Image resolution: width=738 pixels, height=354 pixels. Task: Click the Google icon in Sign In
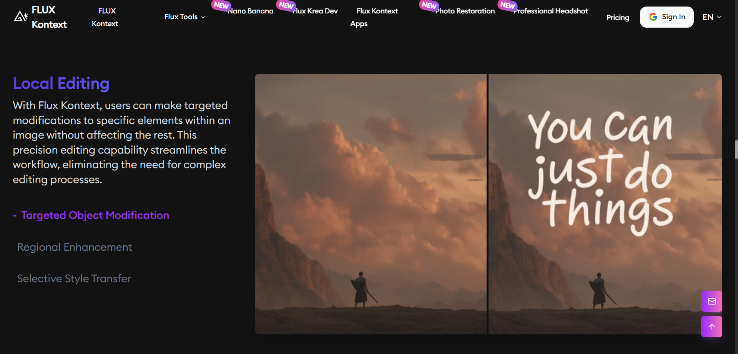point(653,17)
